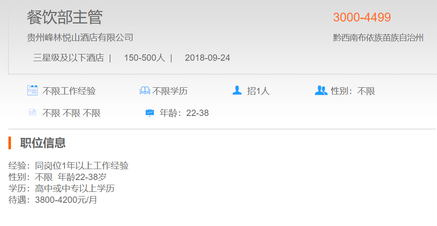The image size is (437, 226).
Task: Click the open book icon beside 不限学历
Action: (145, 90)
